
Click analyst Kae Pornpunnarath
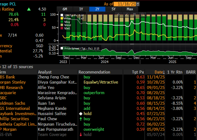click(x=56, y=129)
